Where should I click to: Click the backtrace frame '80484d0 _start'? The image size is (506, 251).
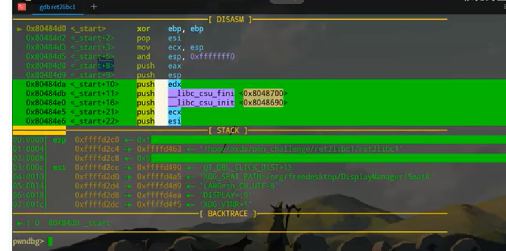point(79,223)
